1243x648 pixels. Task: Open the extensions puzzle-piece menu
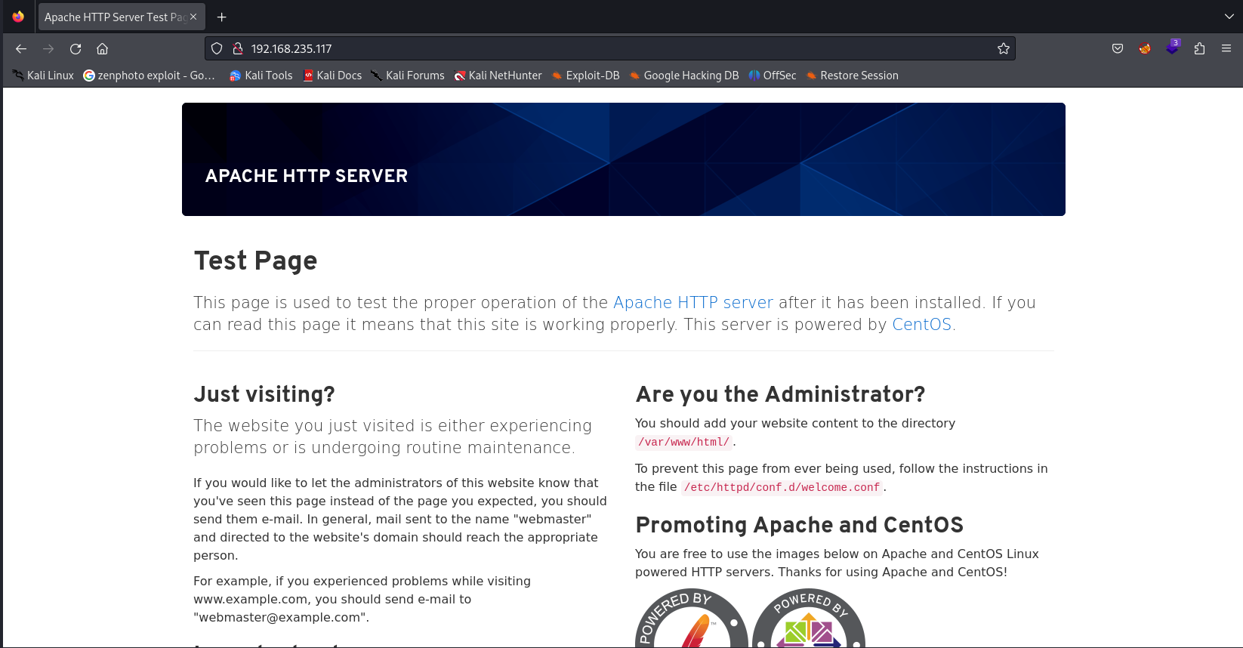click(1199, 49)
